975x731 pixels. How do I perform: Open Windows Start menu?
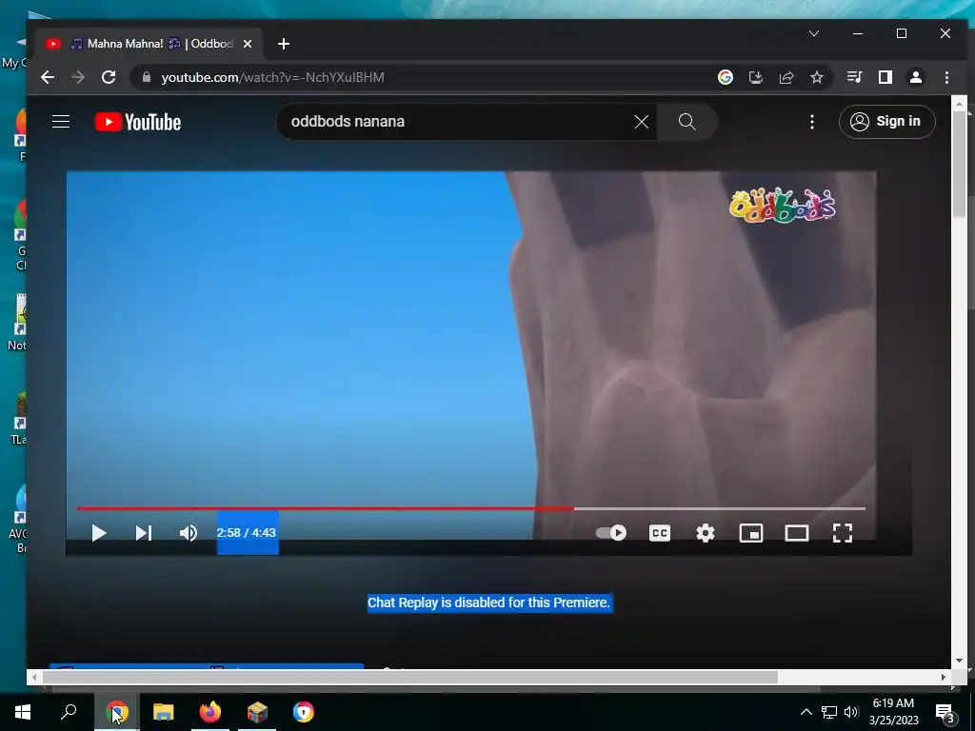coord(23,712)
